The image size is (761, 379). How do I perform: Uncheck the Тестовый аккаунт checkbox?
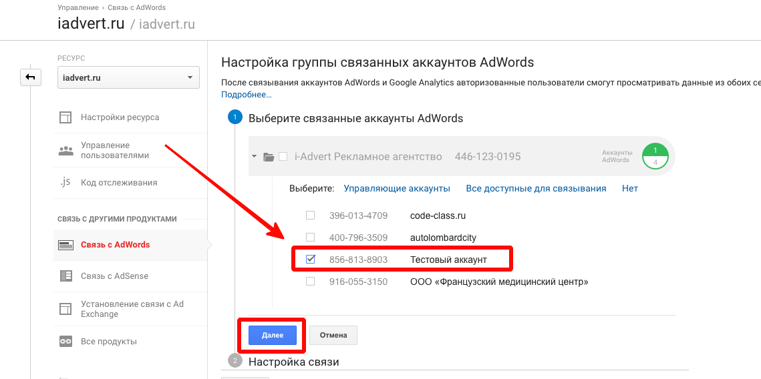point(310,260)
